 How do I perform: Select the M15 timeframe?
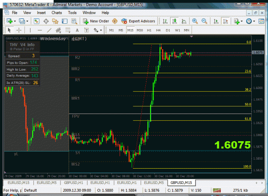[x=130, y=30]
